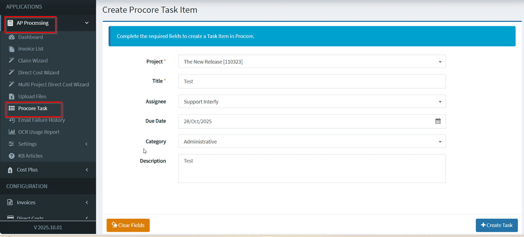Open the Assignee dropdown
524x237 pixels.
tap(312, 101)
